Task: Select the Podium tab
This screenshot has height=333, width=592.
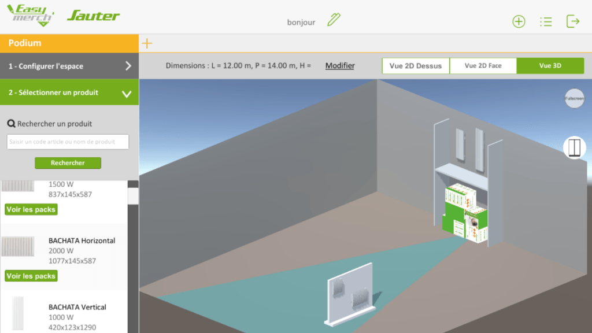Action: [x=69, y=43]
